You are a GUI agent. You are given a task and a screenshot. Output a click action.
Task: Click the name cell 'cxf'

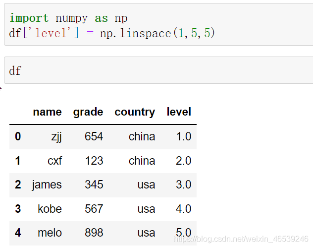pyautogui.click(x=54, y=161)
